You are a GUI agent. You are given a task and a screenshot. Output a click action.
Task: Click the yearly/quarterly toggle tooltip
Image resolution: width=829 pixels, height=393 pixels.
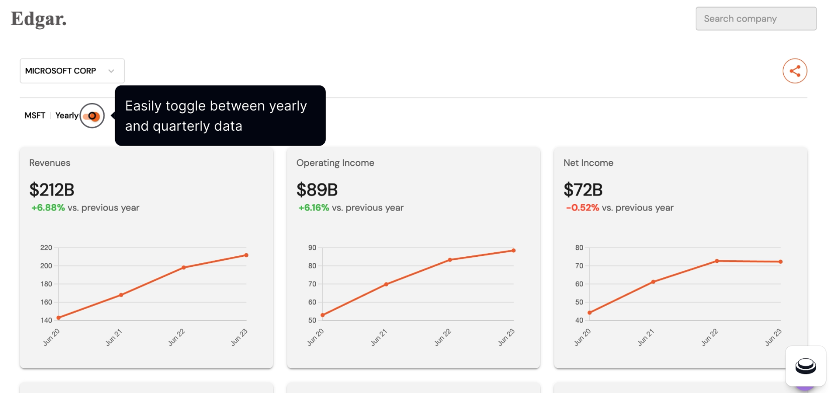[x=220, y=116]
